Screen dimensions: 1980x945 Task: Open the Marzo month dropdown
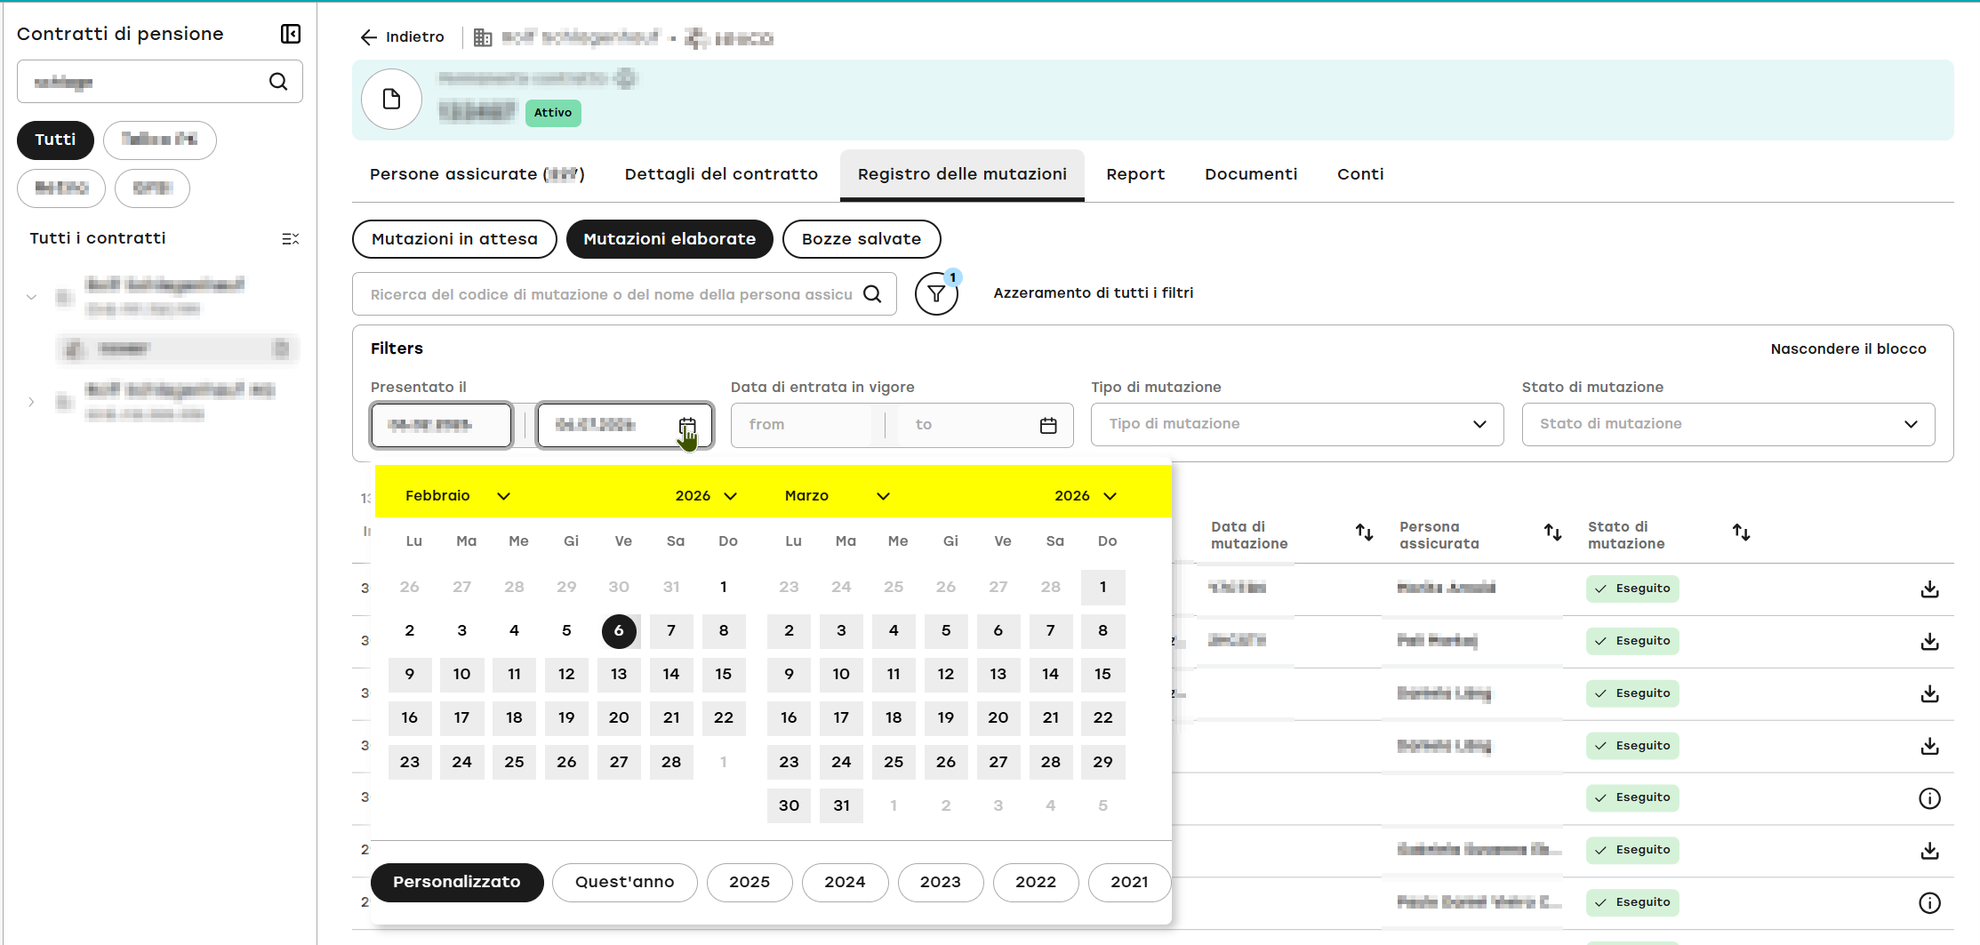[x=837, y=496]
